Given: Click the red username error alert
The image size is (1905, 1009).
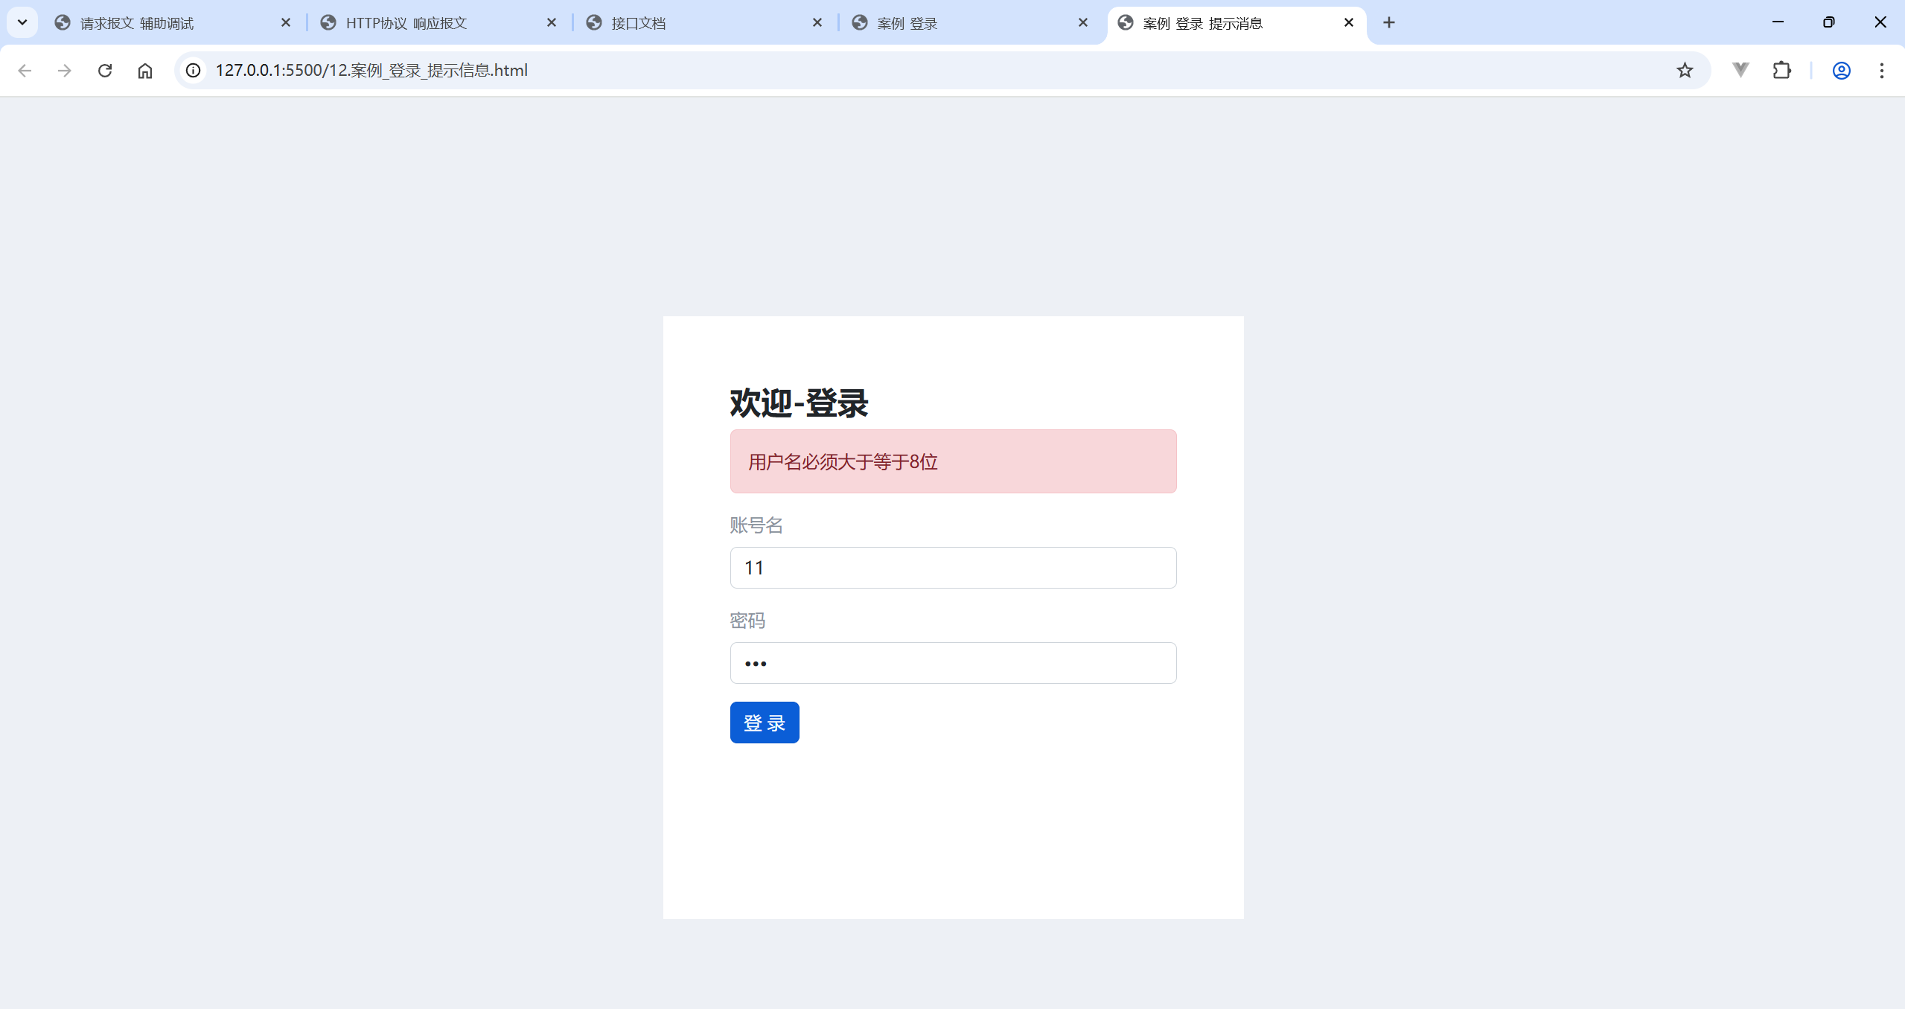Looking at the screenshot, I should (x=953, y=461).
